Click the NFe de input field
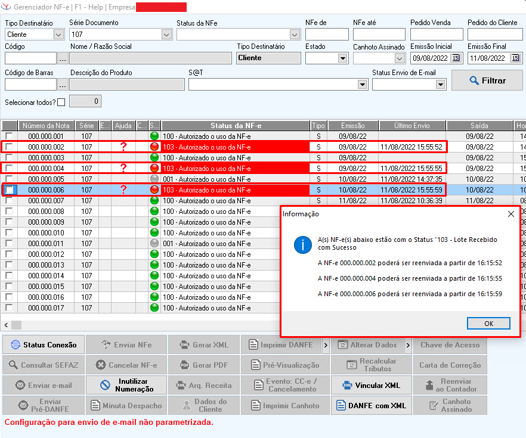This screenshot has width=526, height=438. tap(326, 35)
